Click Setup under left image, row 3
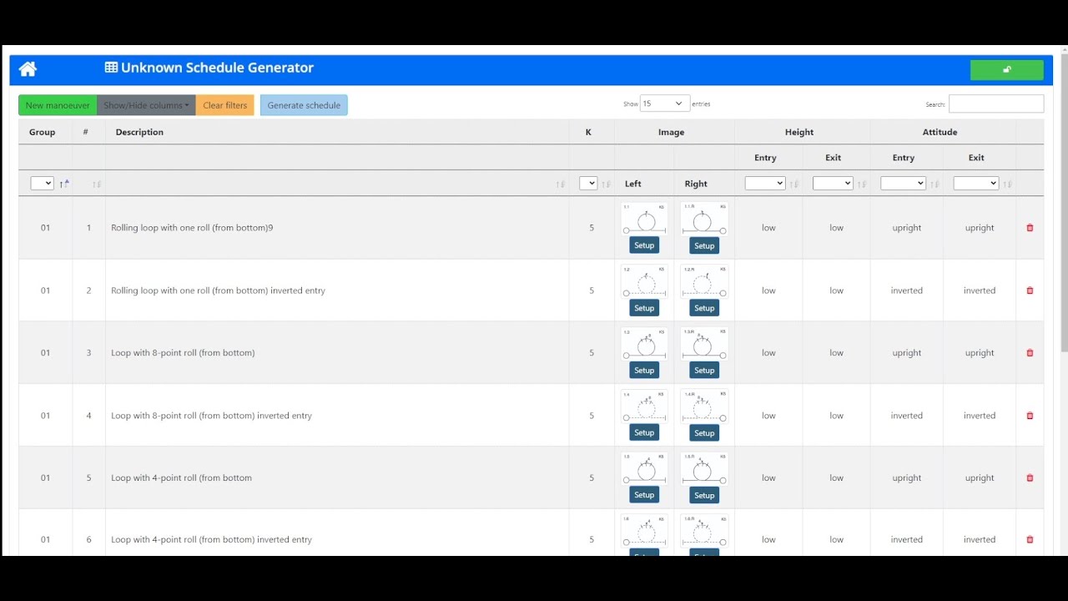The image size is (1068, 601). 644,370
